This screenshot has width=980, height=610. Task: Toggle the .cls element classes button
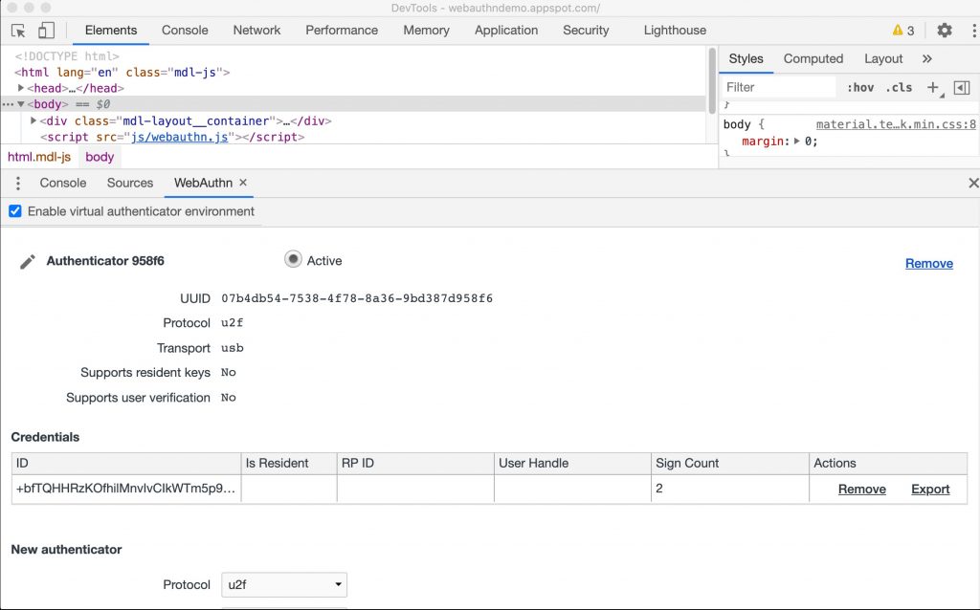[x=899, y=87]
